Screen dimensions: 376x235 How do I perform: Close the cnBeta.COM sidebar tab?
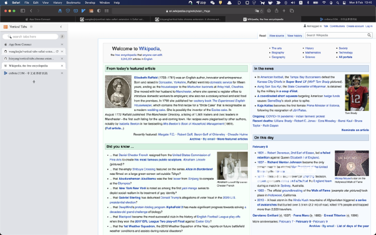point(62,73)
